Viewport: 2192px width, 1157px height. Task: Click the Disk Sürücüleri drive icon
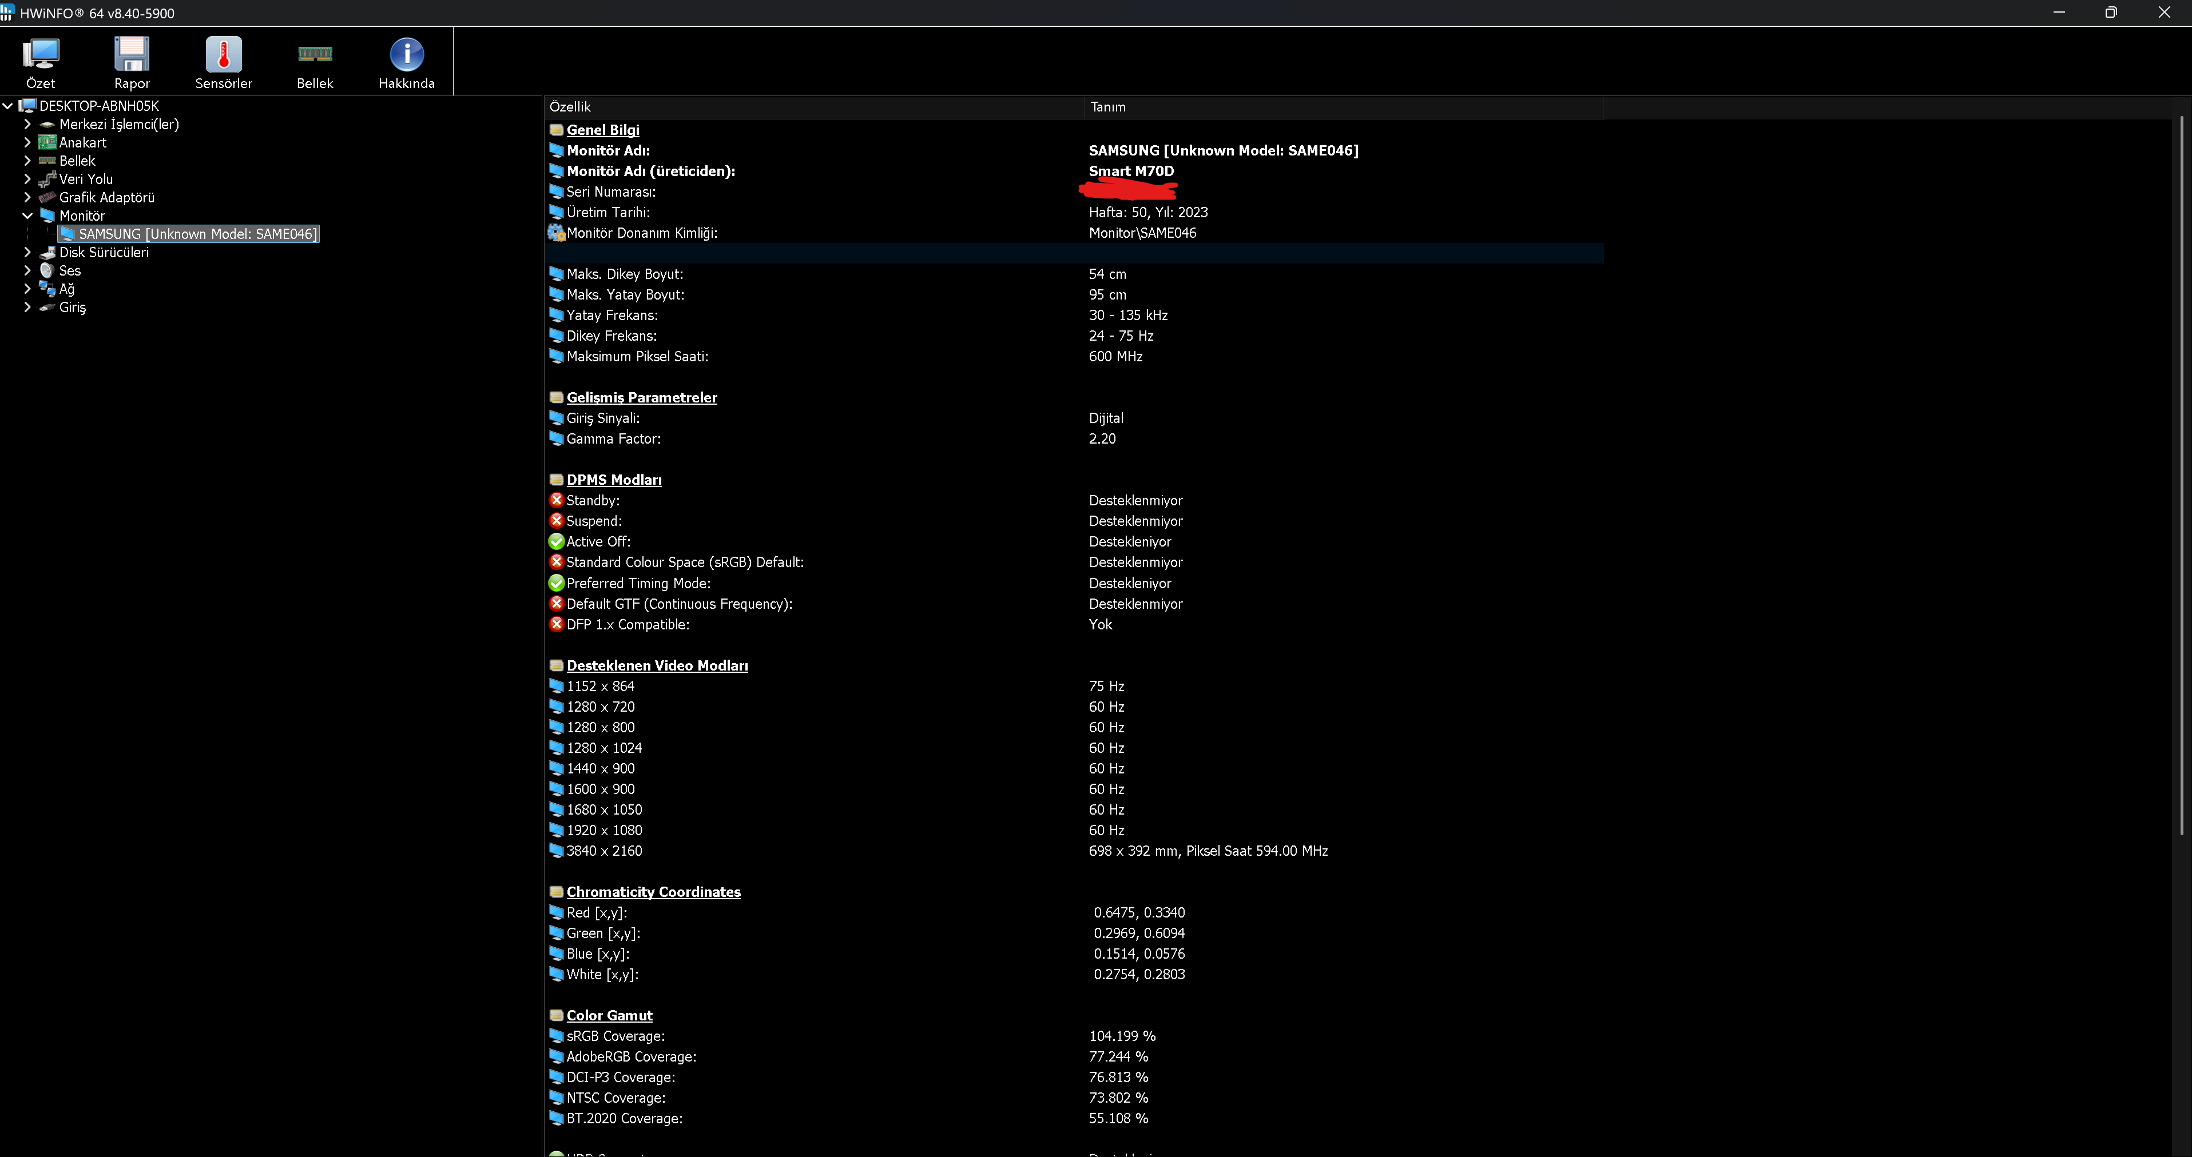pos(47,253)
